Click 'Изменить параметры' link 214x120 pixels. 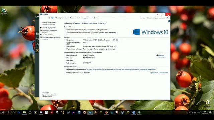[x=161, y=56]
